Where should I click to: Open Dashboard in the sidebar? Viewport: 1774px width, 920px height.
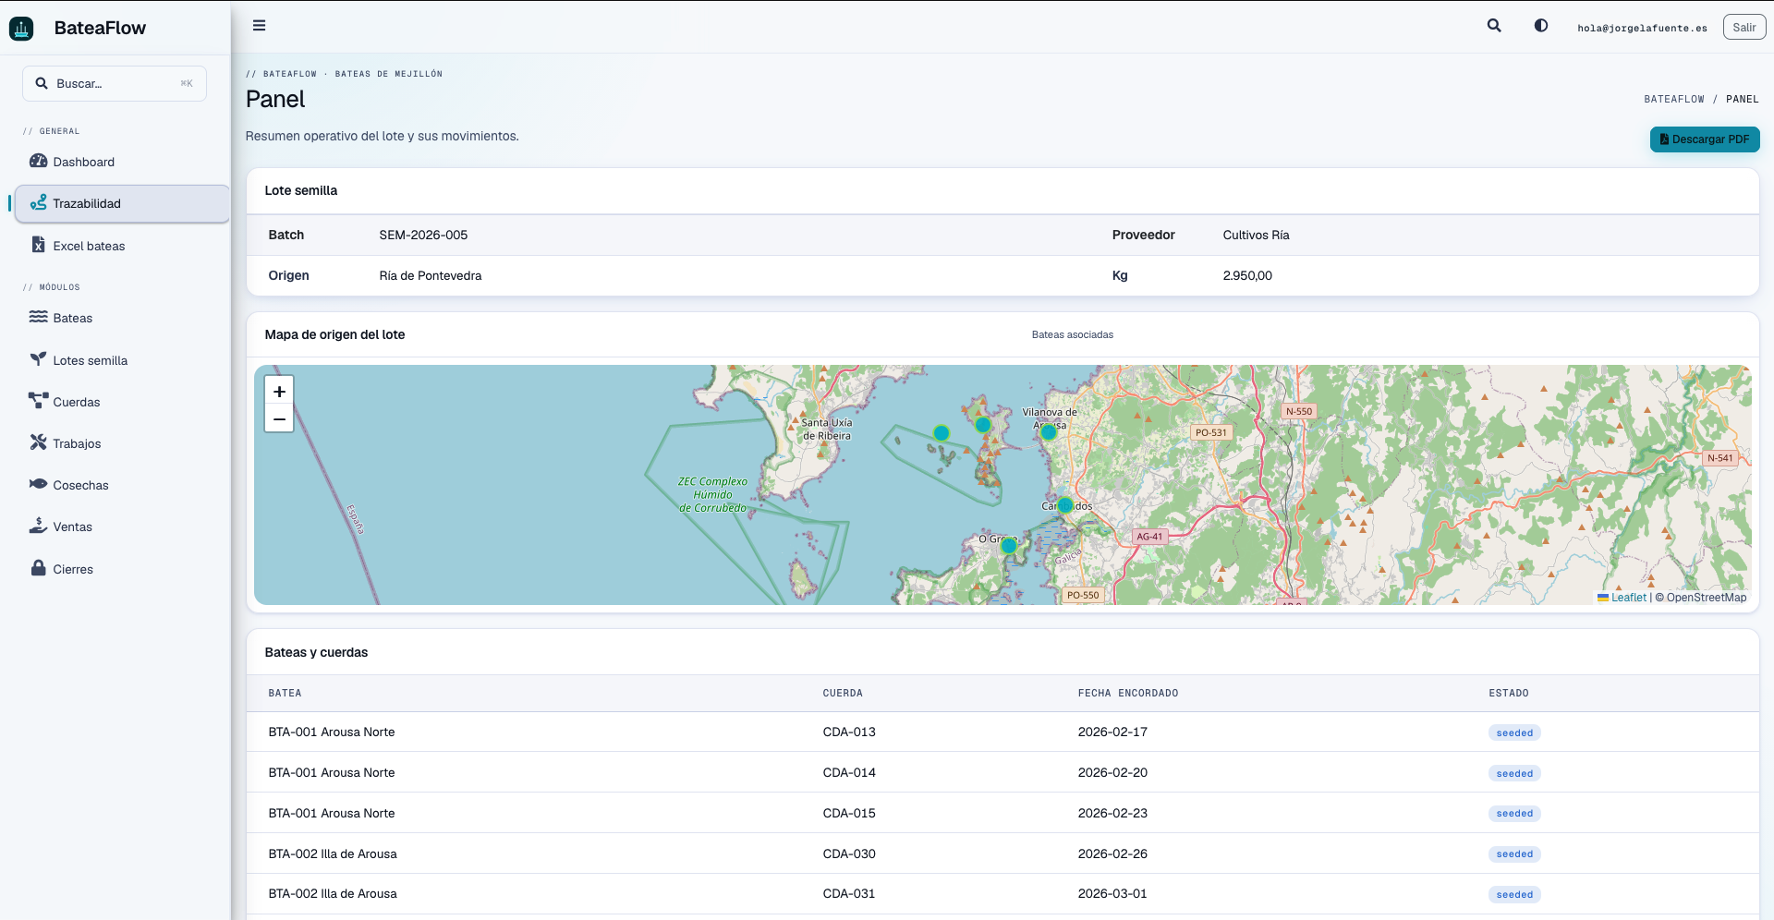122,162
